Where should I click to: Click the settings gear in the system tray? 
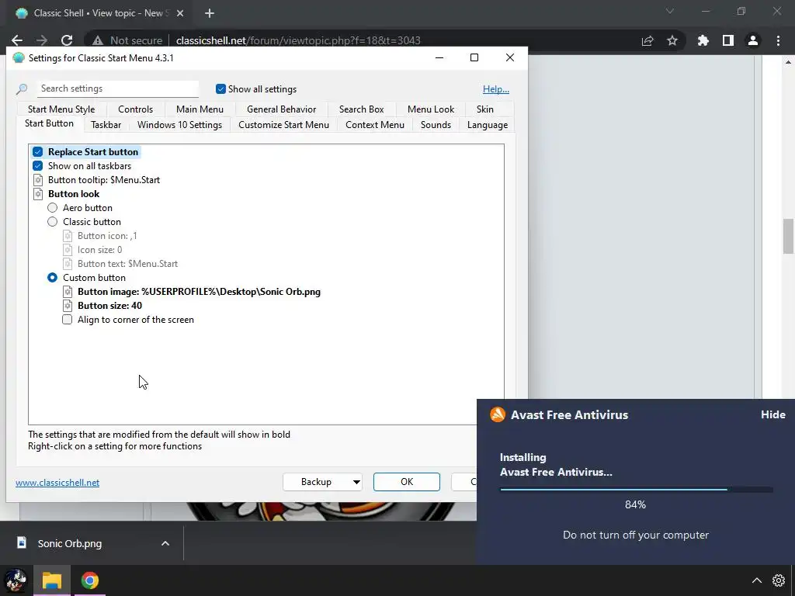coord(778,580)
